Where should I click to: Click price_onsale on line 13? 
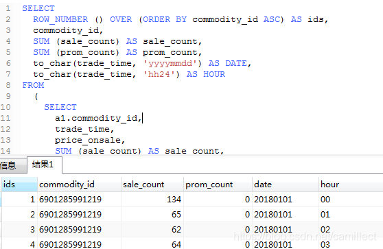tap(88, 140)
